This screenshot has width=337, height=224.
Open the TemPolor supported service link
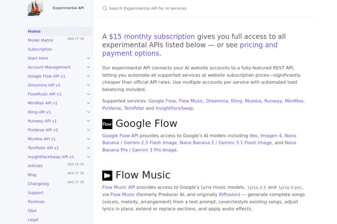[134, 108]
